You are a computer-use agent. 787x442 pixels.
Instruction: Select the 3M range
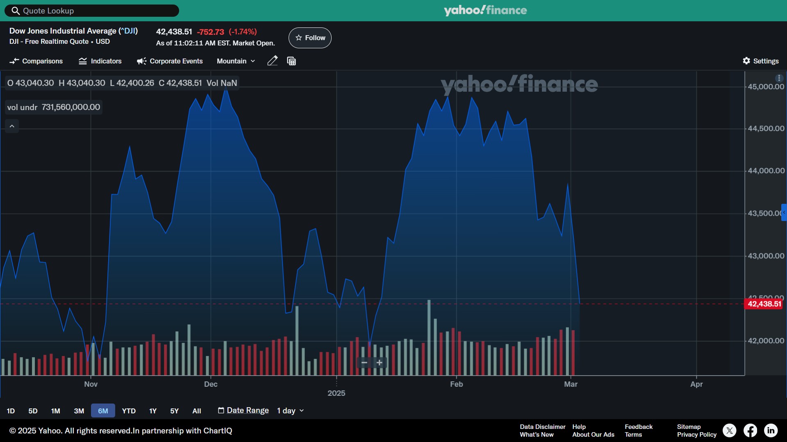click(x=79, y=411)
